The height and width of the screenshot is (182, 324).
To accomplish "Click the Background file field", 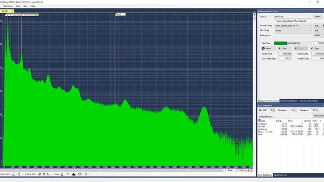I will coord(293,35).
